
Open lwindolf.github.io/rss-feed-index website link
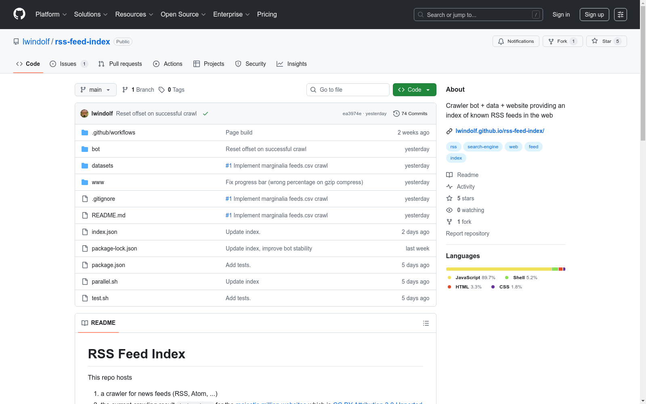(500, 131)
